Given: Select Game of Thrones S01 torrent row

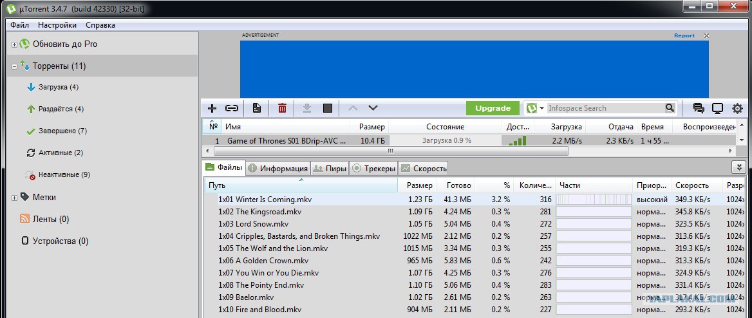Looking at the screenshot, I should tap(469, 141).
